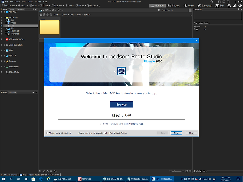
Task: Check 'Going forward, open to the last folder' box
Action: click(101, 124)
